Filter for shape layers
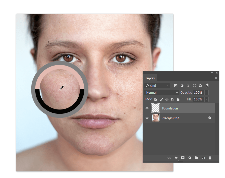This screenshot has height=178, width=225. [x=194, y=86]
